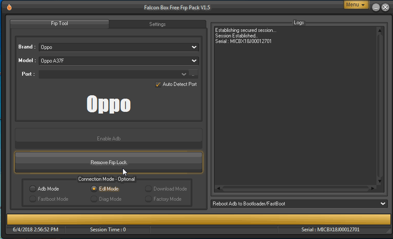This screenshot has width=393, height=239.
Task: Click the 'Session Established..' log line
Action: [236, 36]
